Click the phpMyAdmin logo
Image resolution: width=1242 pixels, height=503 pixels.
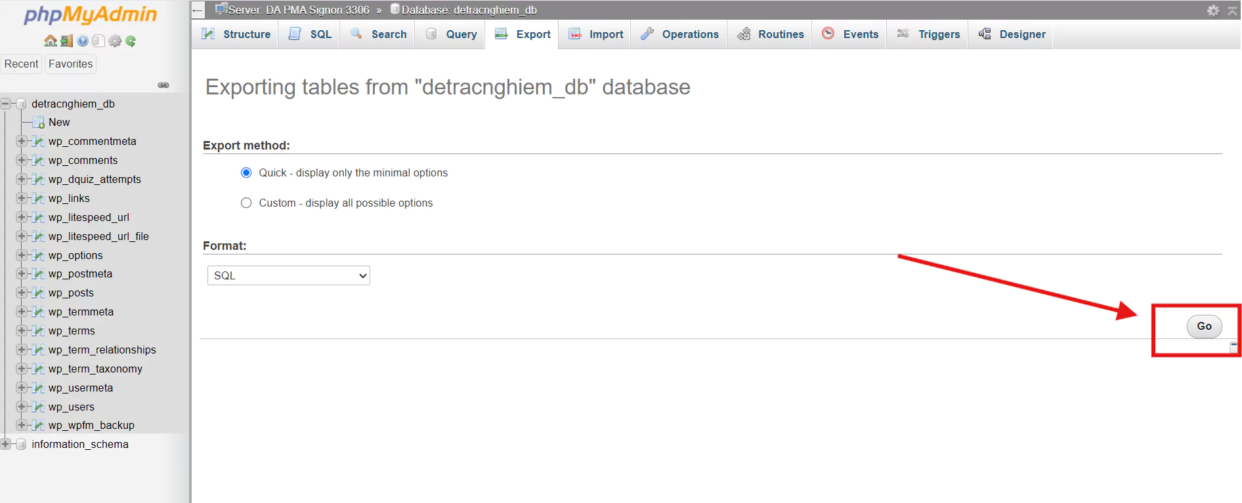(91, 15)
